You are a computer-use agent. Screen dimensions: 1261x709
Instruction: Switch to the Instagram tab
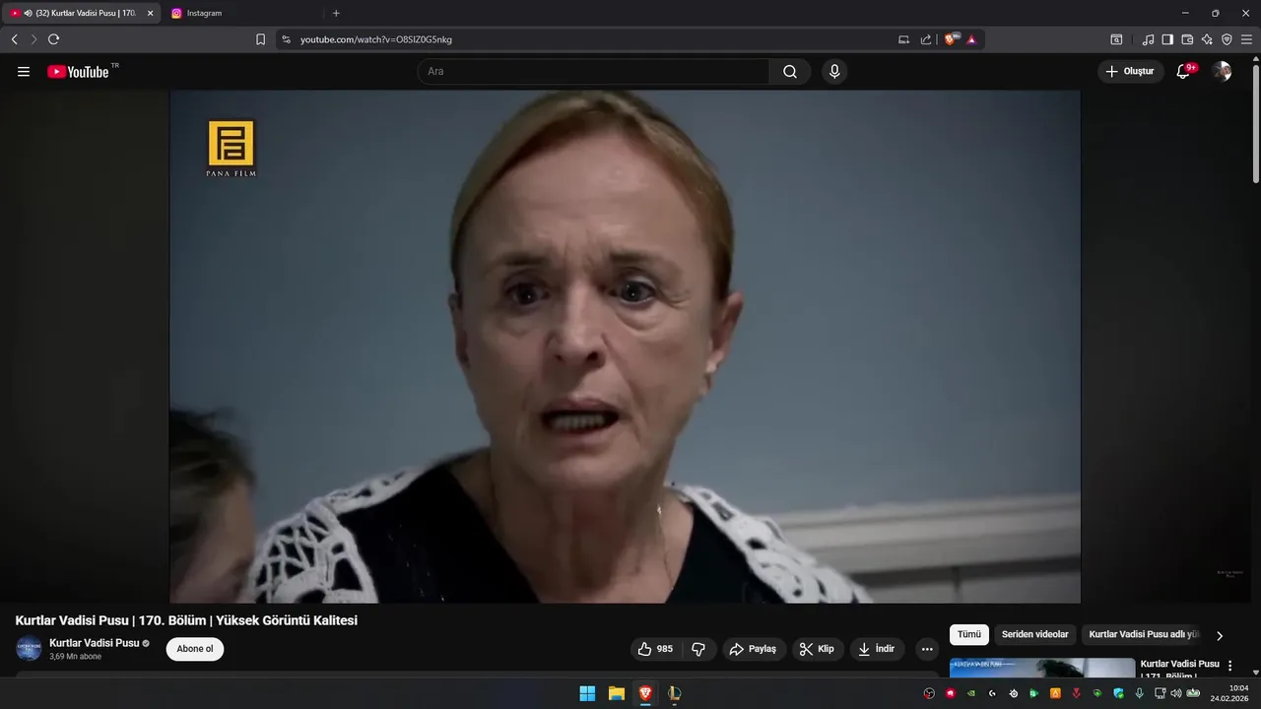pos(239,13)
